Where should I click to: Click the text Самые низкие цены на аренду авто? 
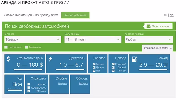coord(31,15)
